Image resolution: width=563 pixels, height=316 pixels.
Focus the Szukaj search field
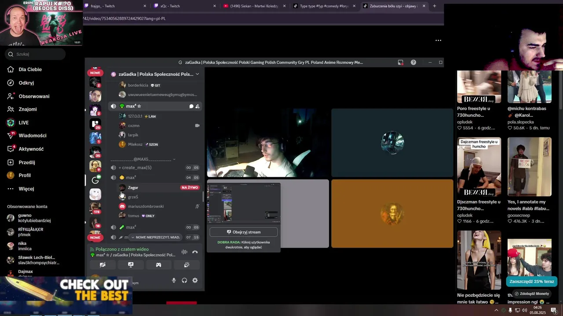(36, 54)
